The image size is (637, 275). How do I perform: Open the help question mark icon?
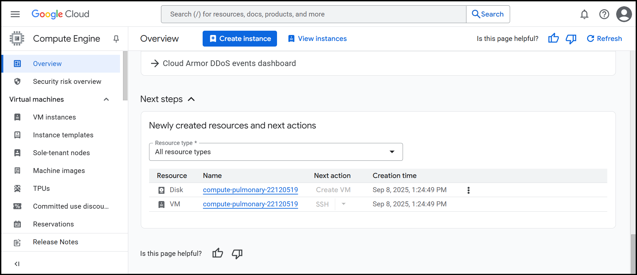604,14
